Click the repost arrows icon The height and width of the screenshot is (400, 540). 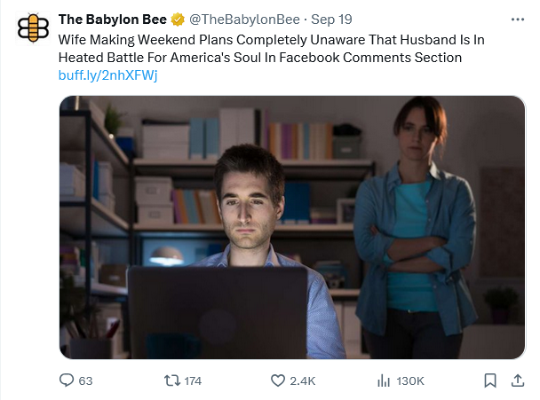[x=172, y=380]
